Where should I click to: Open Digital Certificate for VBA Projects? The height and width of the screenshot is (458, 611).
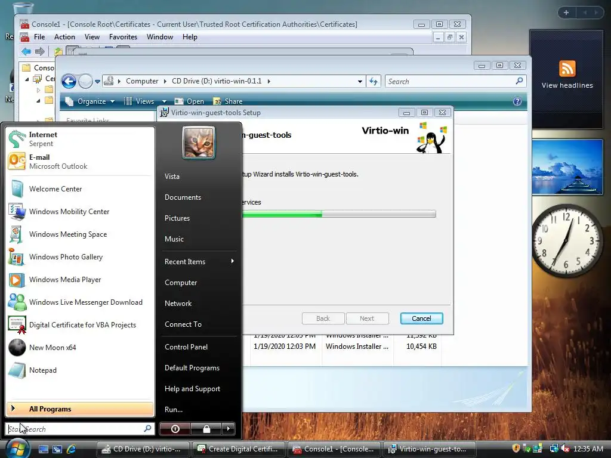pyautogui.click(x=80, y=325)
